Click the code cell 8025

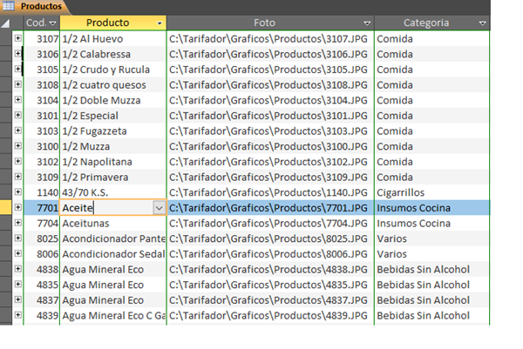point(42,238)
